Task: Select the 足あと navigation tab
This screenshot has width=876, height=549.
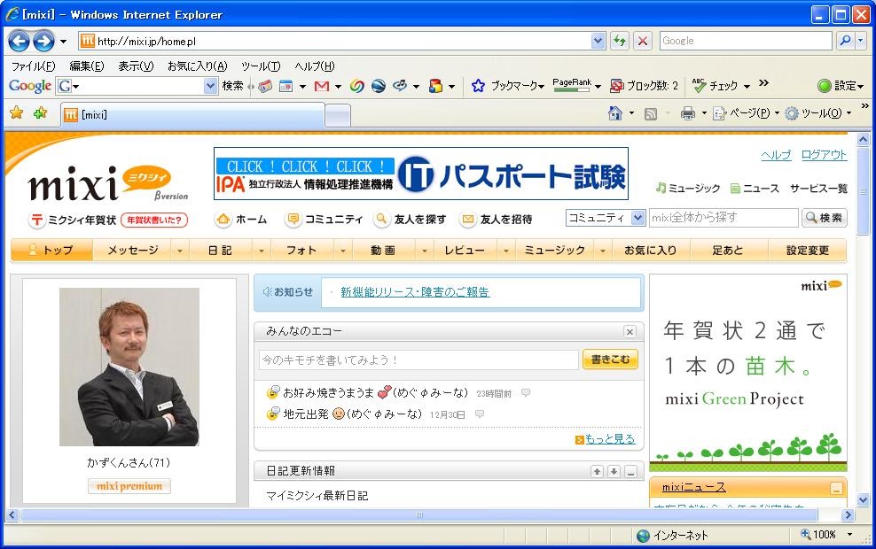Action: point(728,251)
